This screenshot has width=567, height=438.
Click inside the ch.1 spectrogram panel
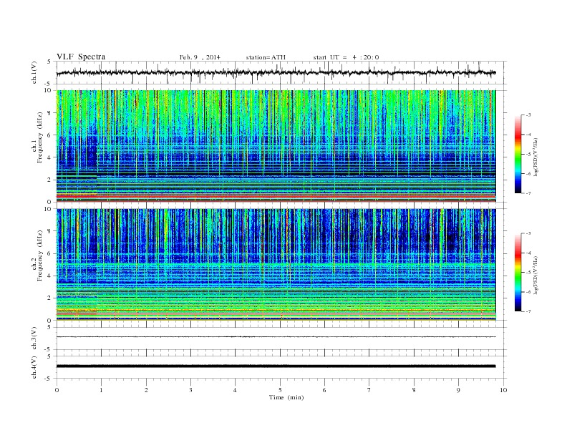pos(276,146)
